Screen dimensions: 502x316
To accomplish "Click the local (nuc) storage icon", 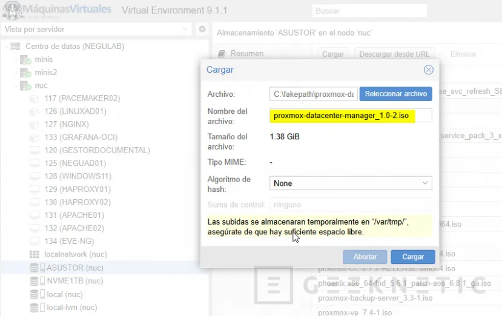I will 37,294.
